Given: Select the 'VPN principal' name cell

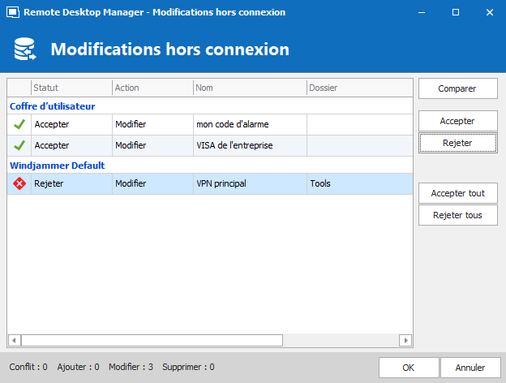Looking at the screenshot, I should coord(249,184).
